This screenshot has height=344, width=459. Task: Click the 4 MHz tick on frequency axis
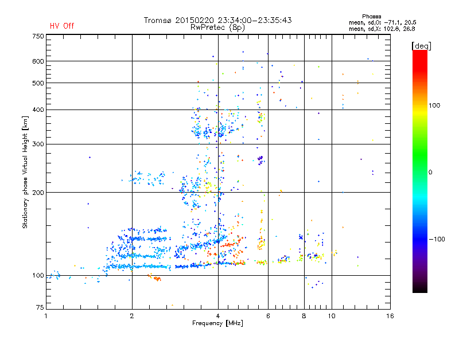(218, 315)
